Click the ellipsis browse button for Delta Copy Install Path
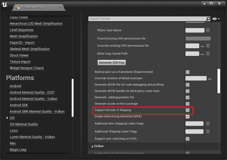Screen dimensions: 227x160 202,54
